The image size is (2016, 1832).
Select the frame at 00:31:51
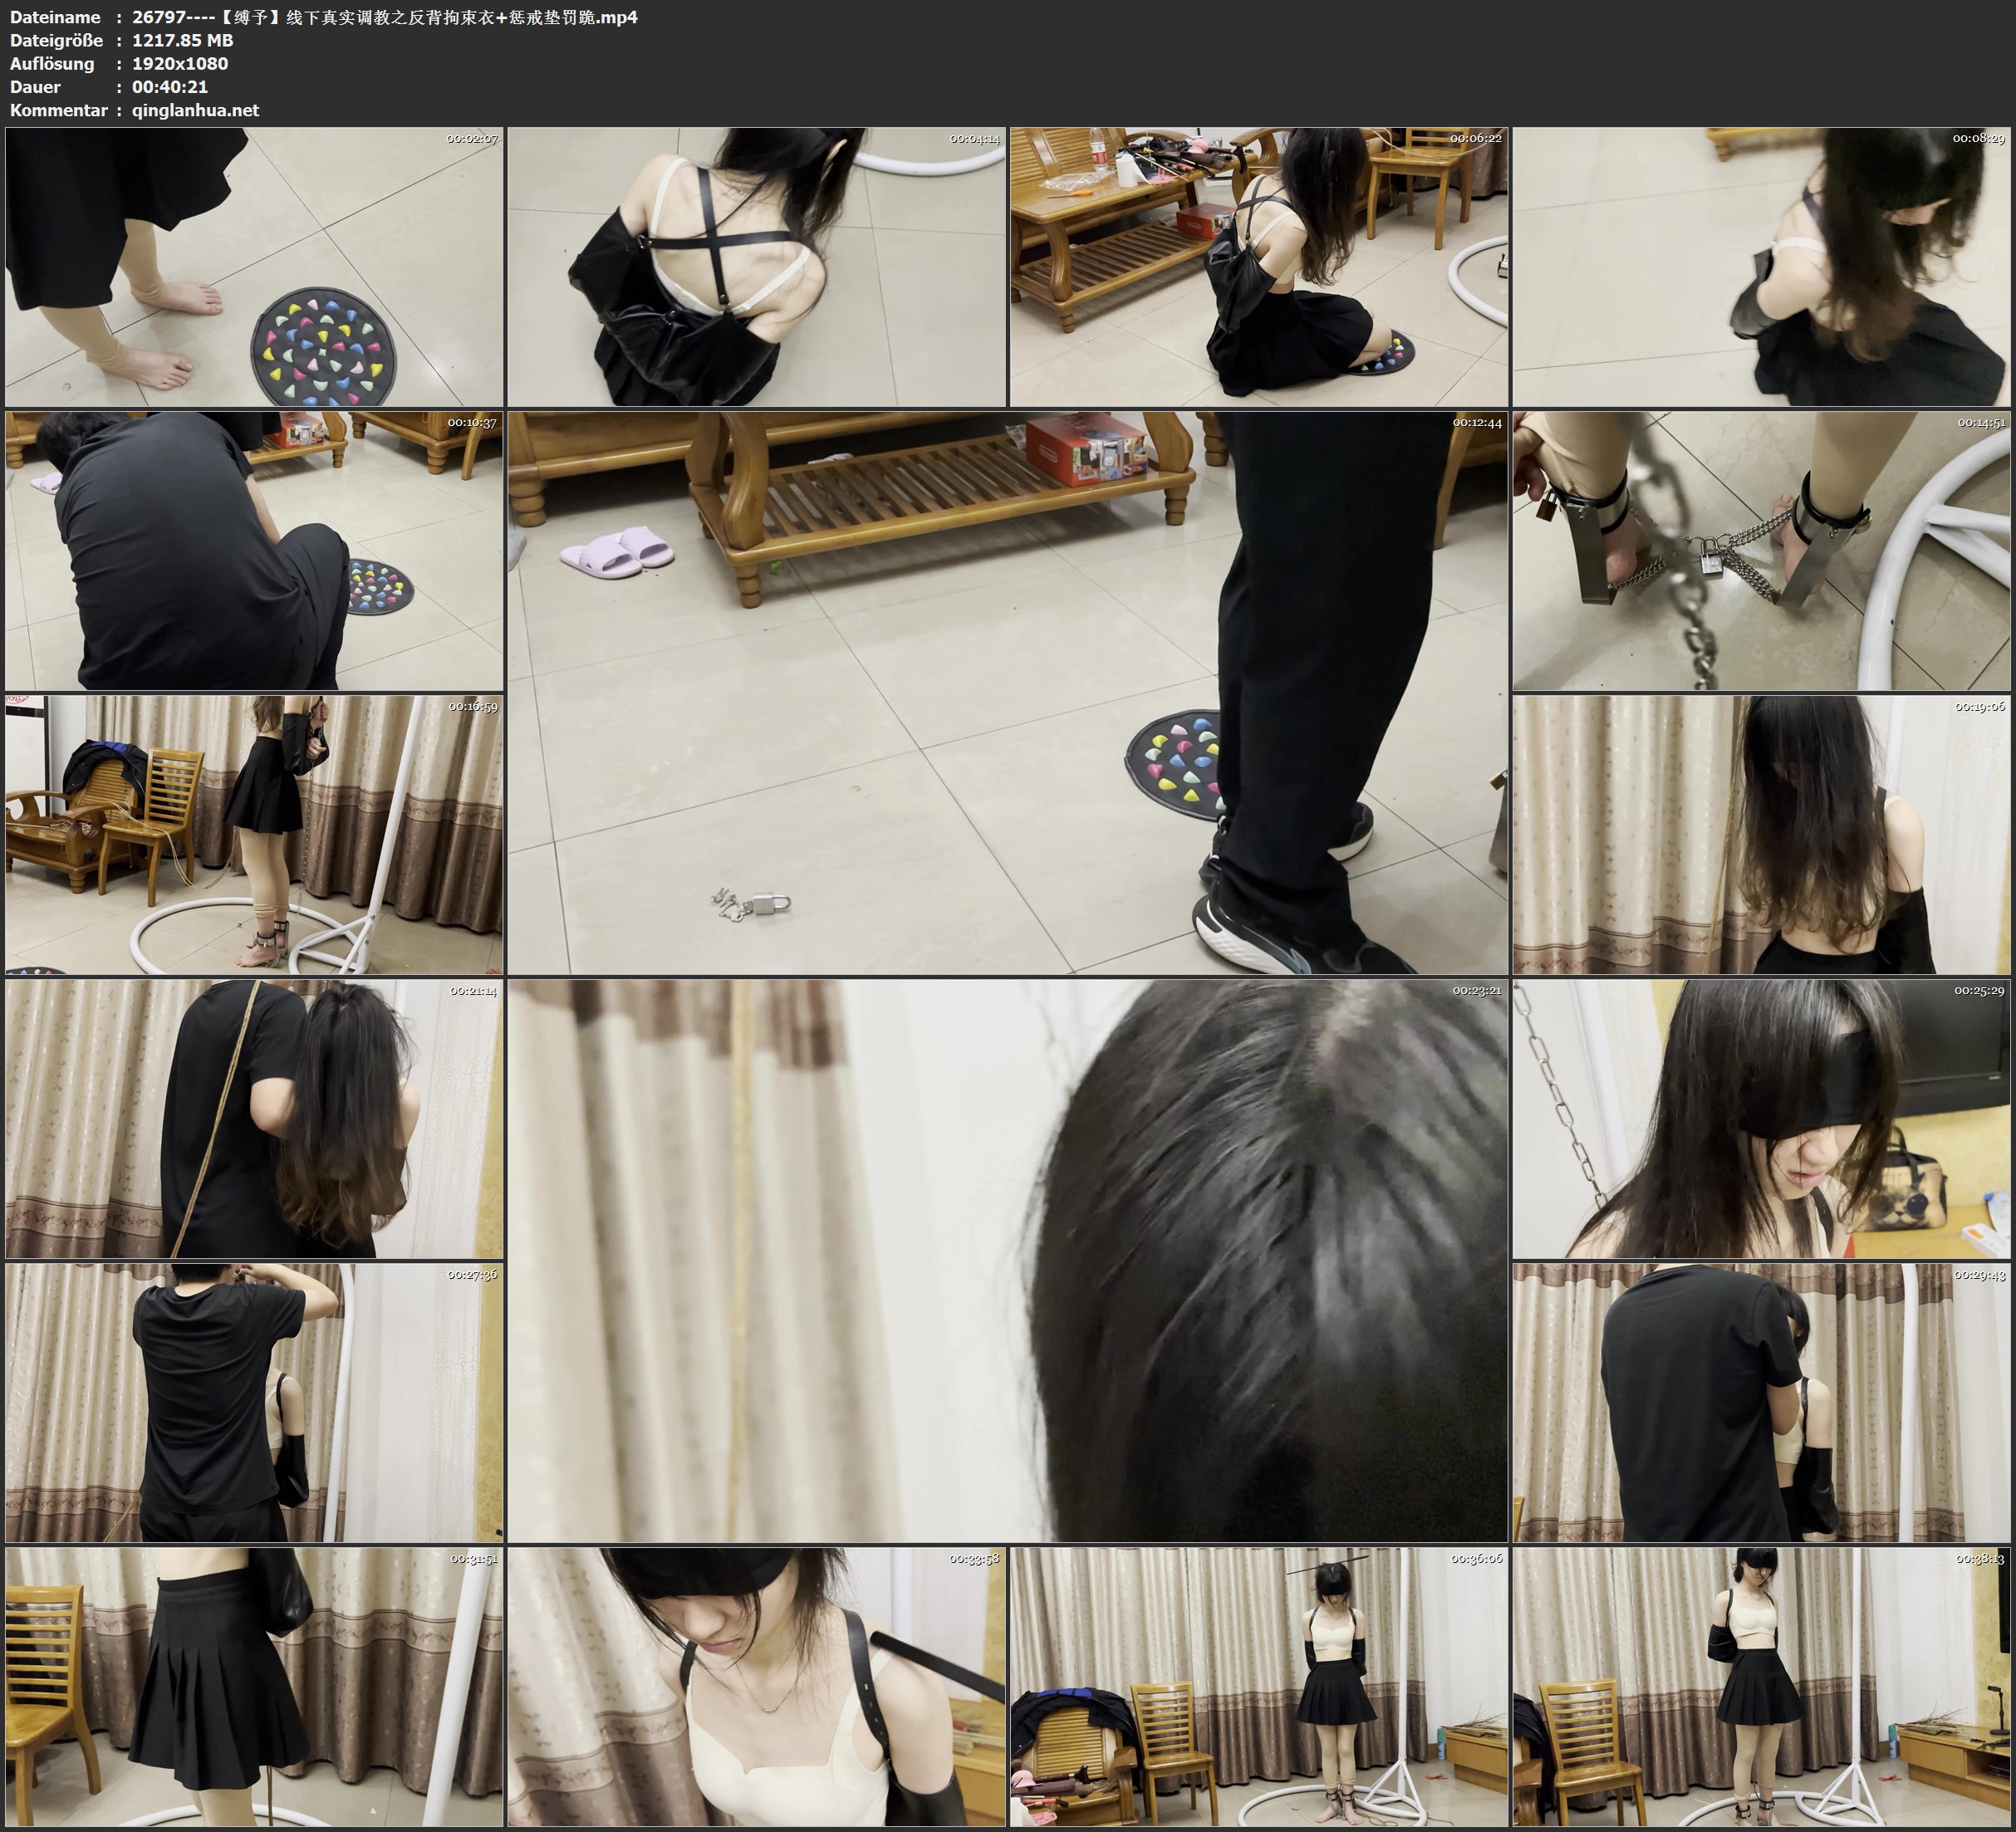pos(254,1686)
